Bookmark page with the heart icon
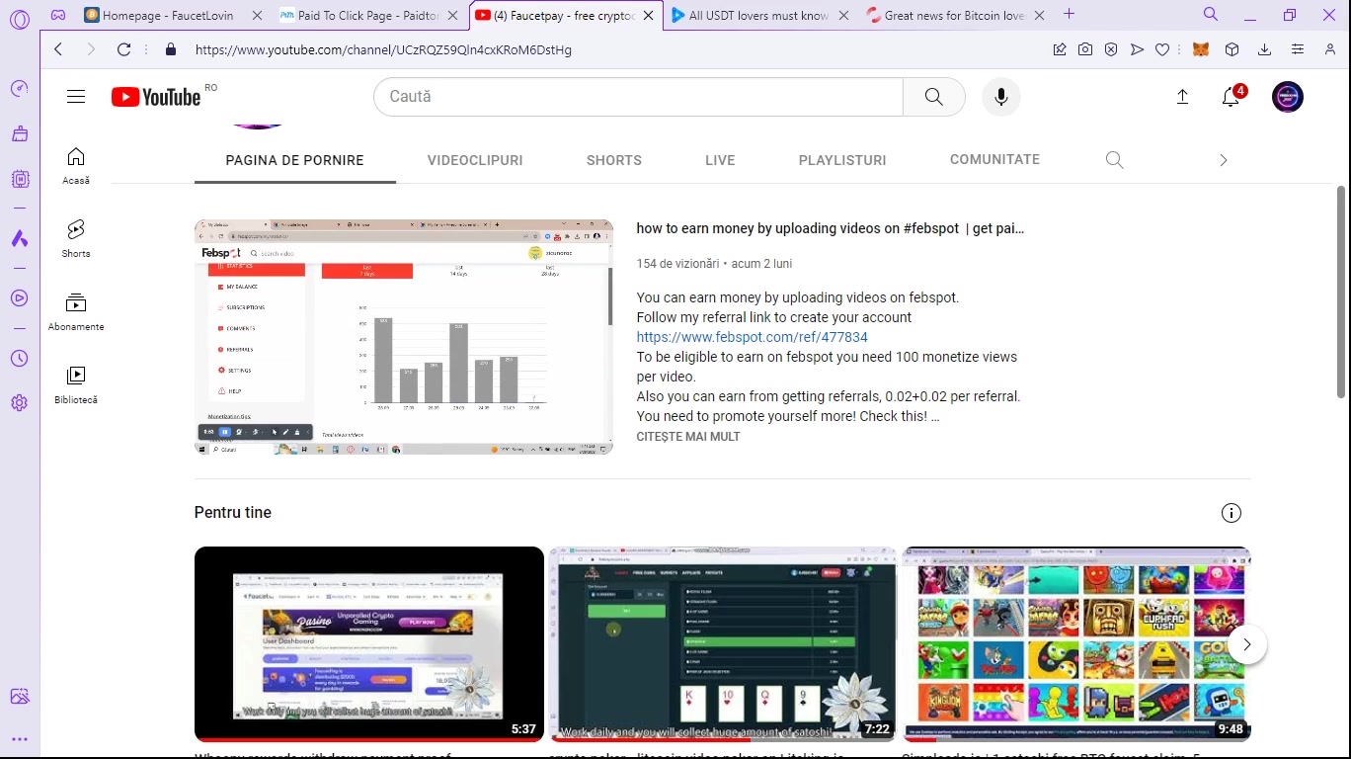This screenshot has height=759, width=1351. tap(1162, 49)
